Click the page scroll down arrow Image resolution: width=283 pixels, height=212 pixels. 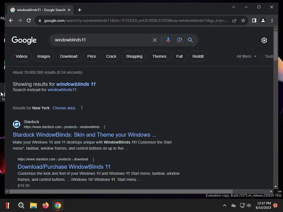(x=276, y=187)
